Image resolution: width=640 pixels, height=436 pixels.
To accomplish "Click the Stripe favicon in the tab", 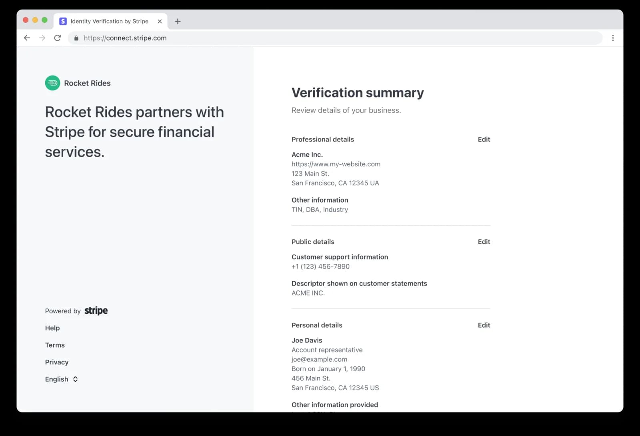I will click(x=63, y=21).
